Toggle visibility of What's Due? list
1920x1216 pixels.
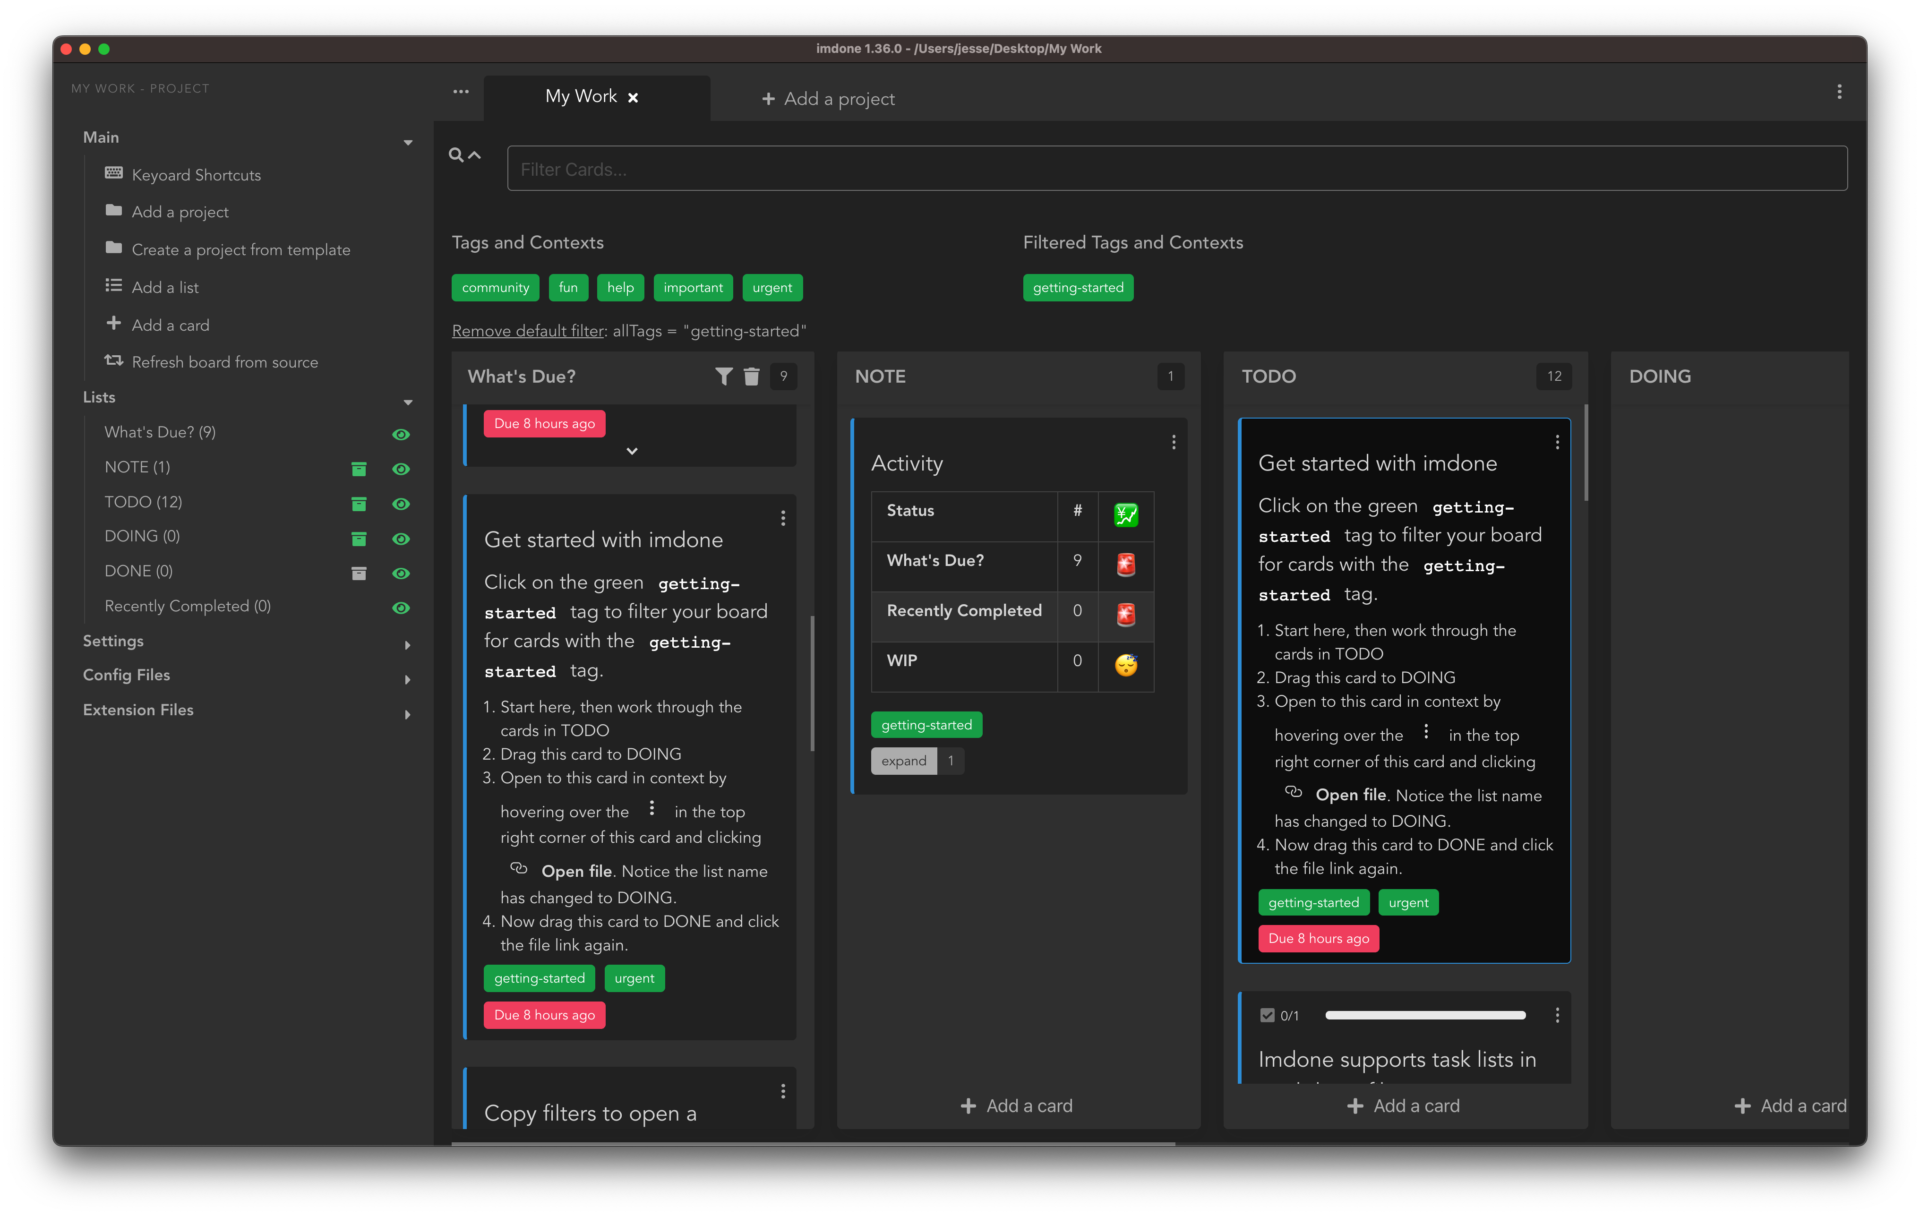(401, 435)
